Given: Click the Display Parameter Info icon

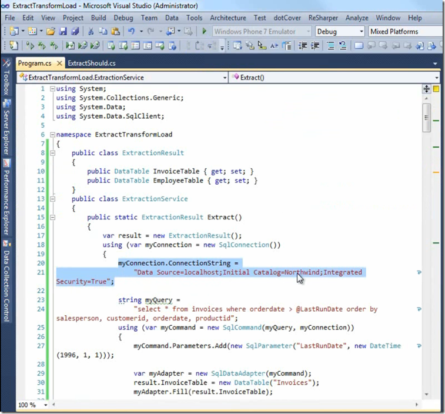Looking at the screenshot, I should coord(250,45).
